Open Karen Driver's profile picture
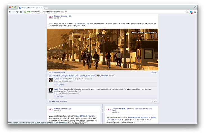The width and height of the screenshot is (205, 134). click(x=51, y=90)
